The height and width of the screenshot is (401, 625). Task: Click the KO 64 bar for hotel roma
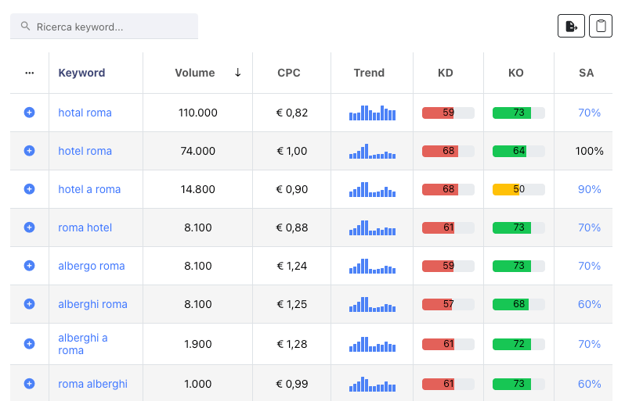click(518, 151)
